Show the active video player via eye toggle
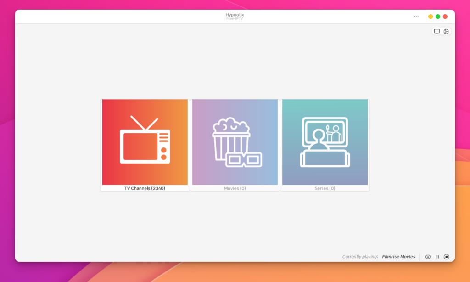 (428, 257)
